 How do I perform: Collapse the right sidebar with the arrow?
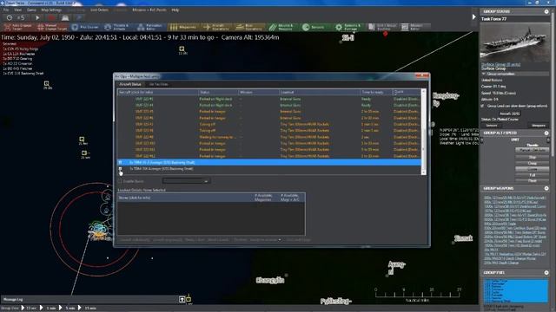[x=473, y=16]
